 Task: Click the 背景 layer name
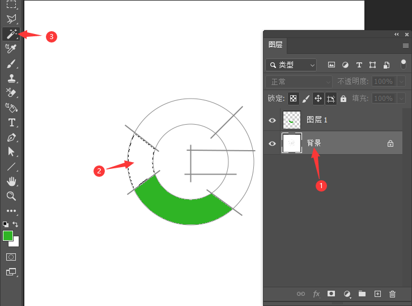pyautogui.click(x=314, y=143)
